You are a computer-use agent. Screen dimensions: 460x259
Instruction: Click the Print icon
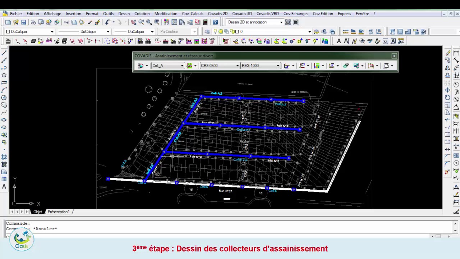(x=33, y=22)
